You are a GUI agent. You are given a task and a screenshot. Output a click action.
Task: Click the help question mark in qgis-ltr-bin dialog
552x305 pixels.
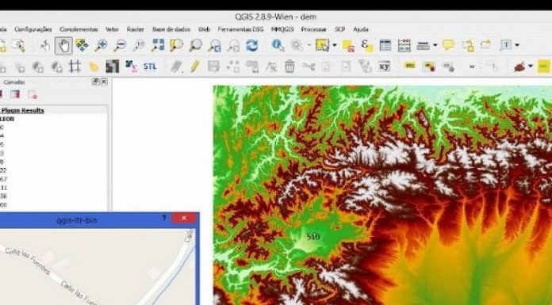(x=163, y=218)
